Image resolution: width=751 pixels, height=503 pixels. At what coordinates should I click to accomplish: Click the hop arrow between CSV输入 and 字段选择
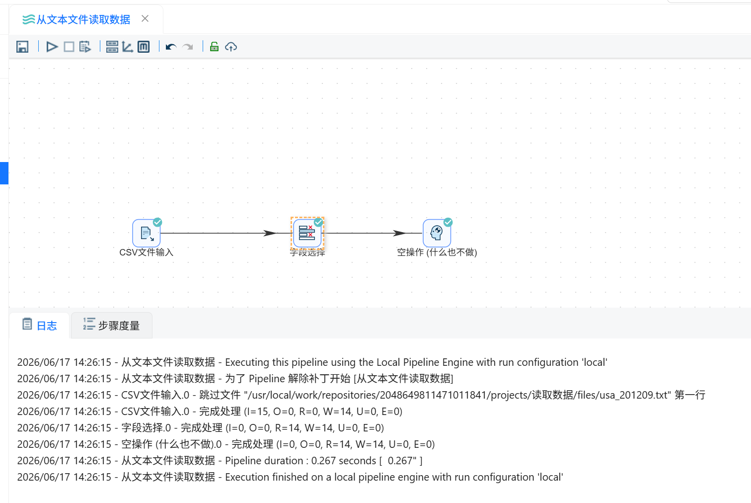pos(226,233)
